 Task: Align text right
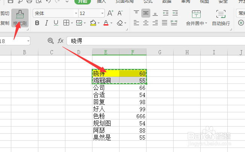(155, 23)
